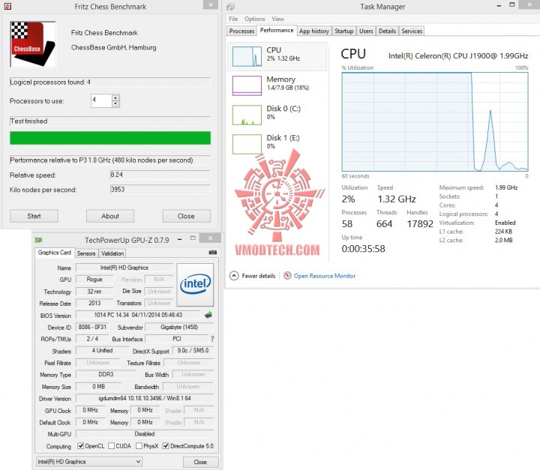Switch to the Processes tab
This screenshot has width=540, height=470.
pos(241,31)
